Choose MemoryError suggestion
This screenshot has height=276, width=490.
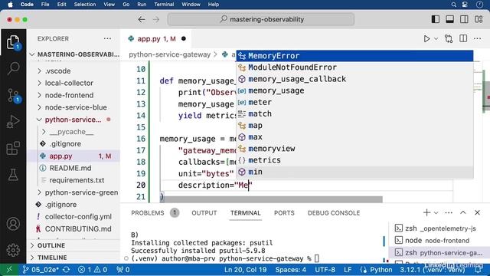pos(354,56)
